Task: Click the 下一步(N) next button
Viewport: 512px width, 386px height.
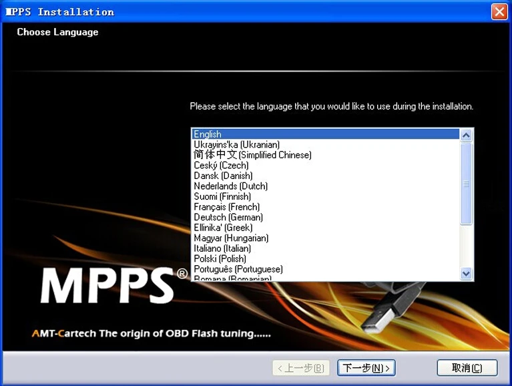Action: 366,368
